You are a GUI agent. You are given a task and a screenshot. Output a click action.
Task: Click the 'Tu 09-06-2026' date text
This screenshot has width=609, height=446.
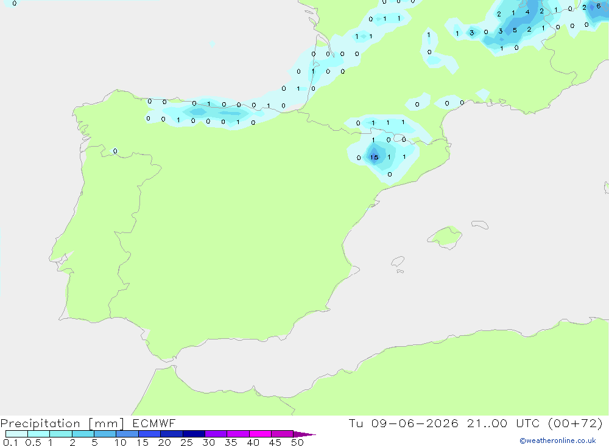coord(403,423)
